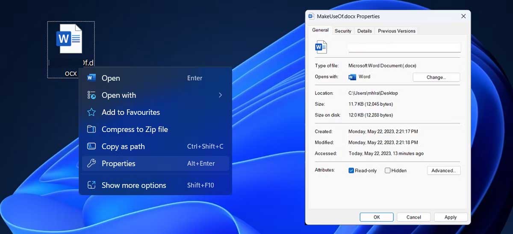This screenshot has width=513, height=234.
Task: Select the Details tab
Action: [364, 31]
